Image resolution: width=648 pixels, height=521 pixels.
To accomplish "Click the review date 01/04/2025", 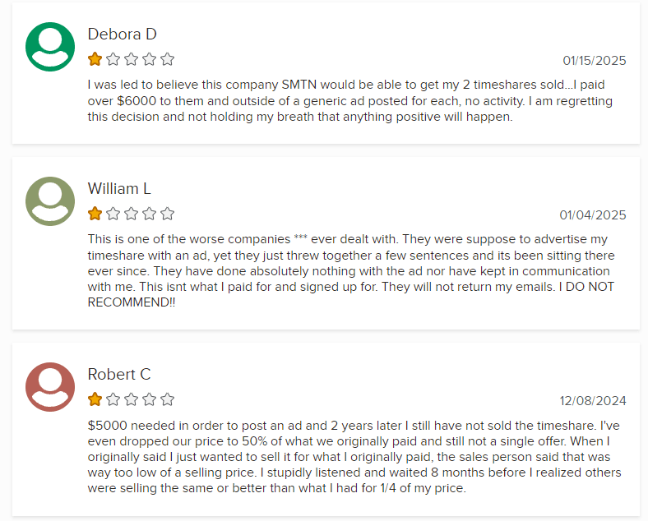I will click(x=592, y=215).
